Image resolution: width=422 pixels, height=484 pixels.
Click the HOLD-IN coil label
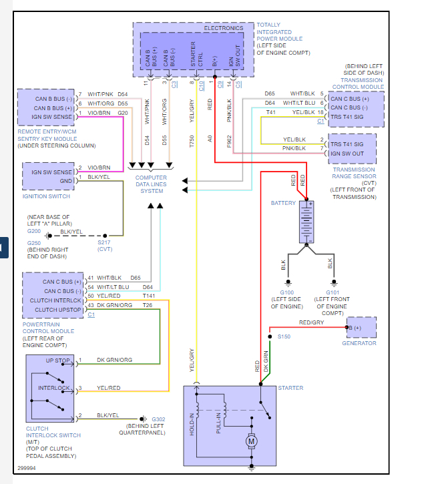[192, 424]
